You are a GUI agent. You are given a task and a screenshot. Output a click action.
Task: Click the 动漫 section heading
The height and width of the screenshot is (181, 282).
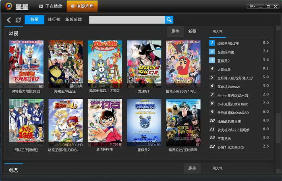[x=13, y=33]
